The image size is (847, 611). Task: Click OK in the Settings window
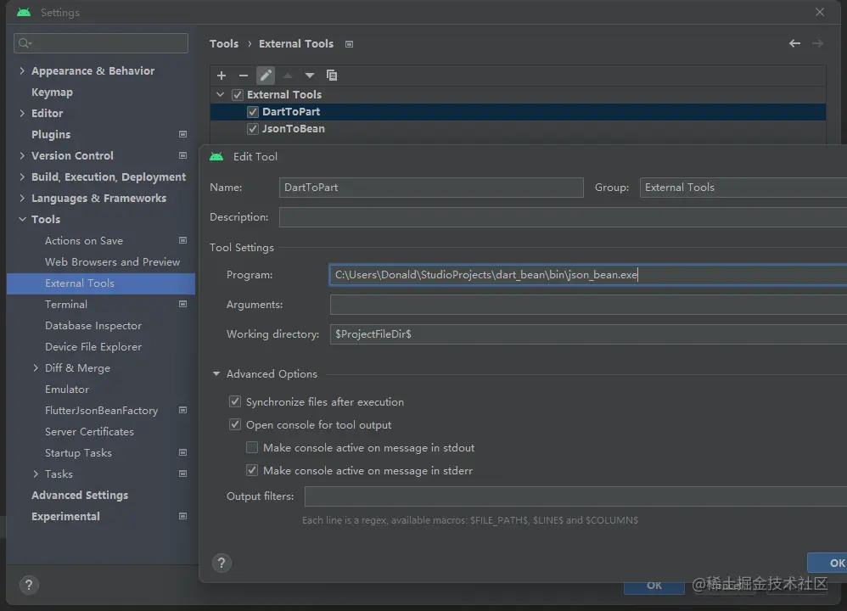coord(654,586)
